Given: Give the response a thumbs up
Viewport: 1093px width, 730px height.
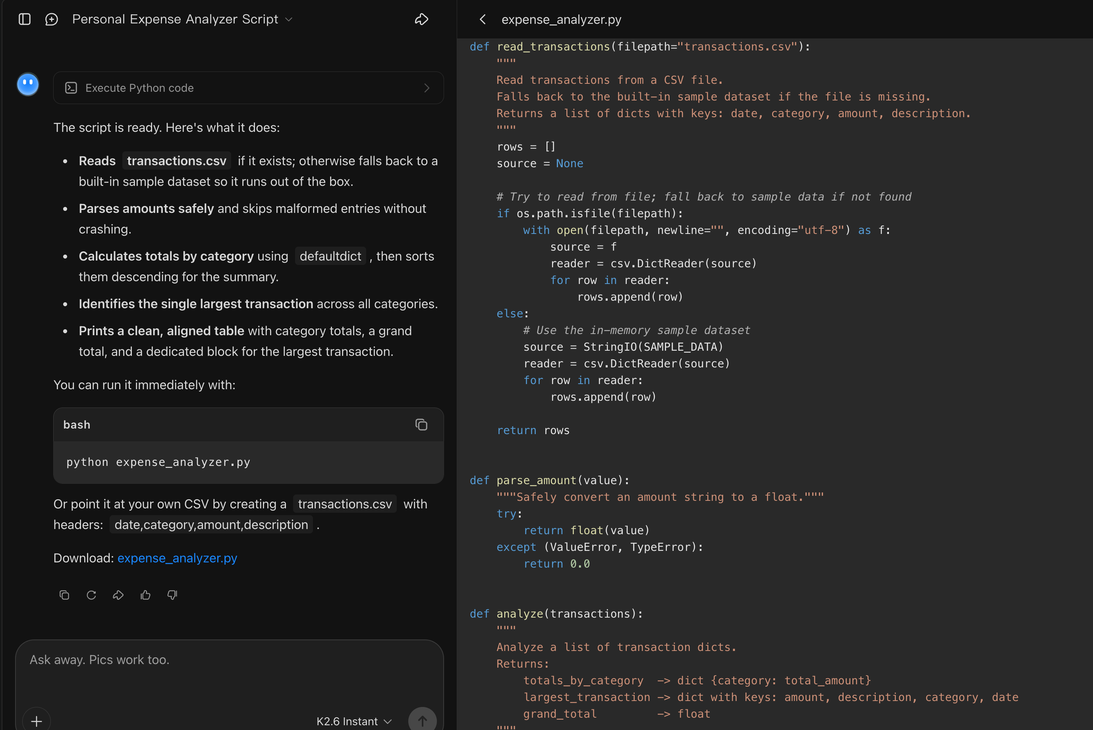Looking at the screenshot, I should 145,595.
